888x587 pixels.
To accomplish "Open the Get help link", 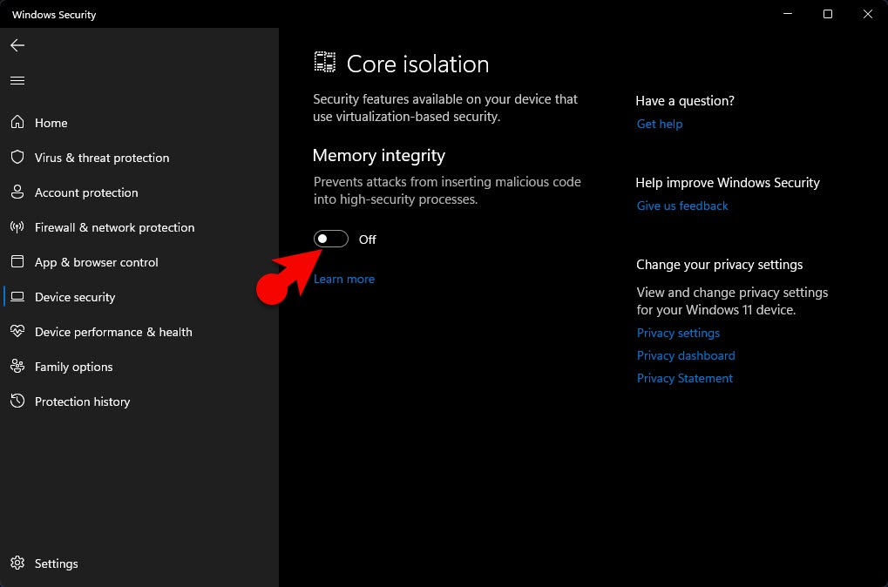I will pyautogui.click(x=660, y=124).
